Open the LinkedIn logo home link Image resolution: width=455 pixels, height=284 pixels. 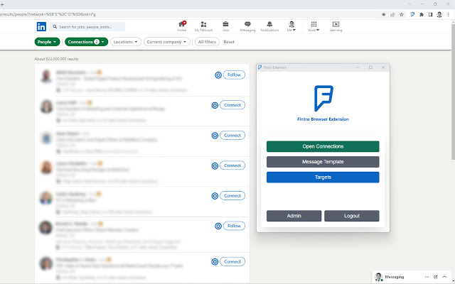point(41,27)
